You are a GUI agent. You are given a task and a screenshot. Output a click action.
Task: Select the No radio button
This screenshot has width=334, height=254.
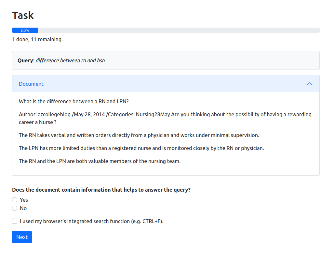coord(15,208)
